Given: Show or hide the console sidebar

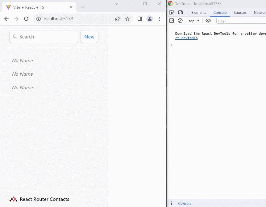Looking at the screenshot, I should click(x=172, y=21).
